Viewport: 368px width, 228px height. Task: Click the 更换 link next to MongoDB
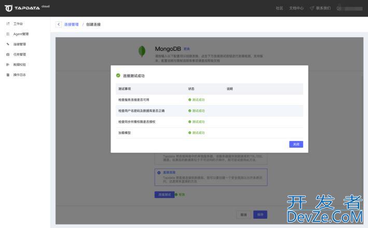(x=186, y=49)
